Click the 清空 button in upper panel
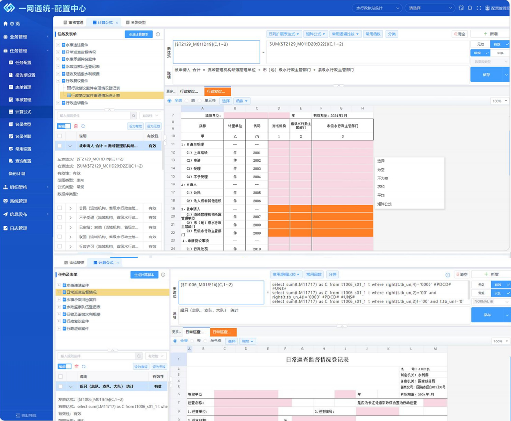The height and width of the screenshot is (421, 511). (459, 34)
